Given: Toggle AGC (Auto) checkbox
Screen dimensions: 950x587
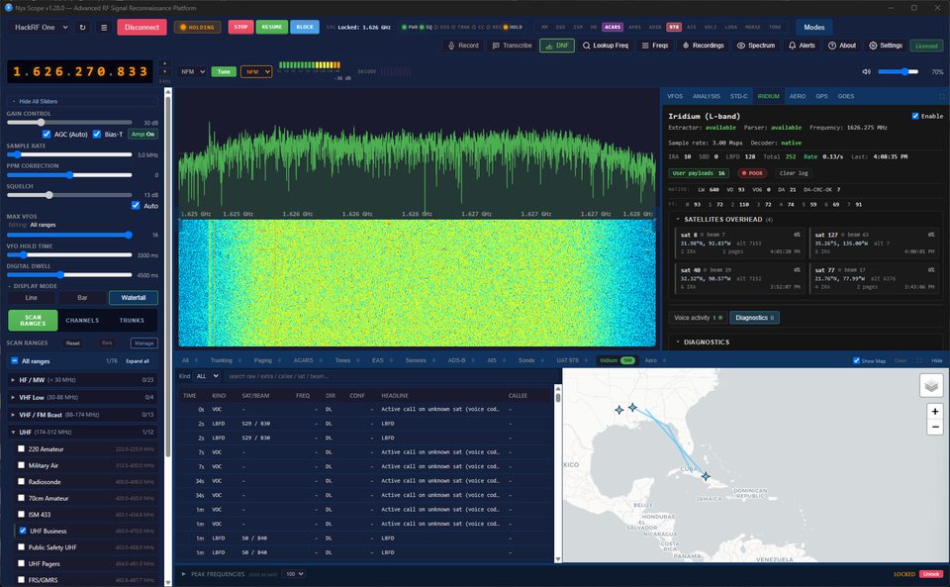Looking at the screenshot, I should pyautogui.click(x=47, y=134).
